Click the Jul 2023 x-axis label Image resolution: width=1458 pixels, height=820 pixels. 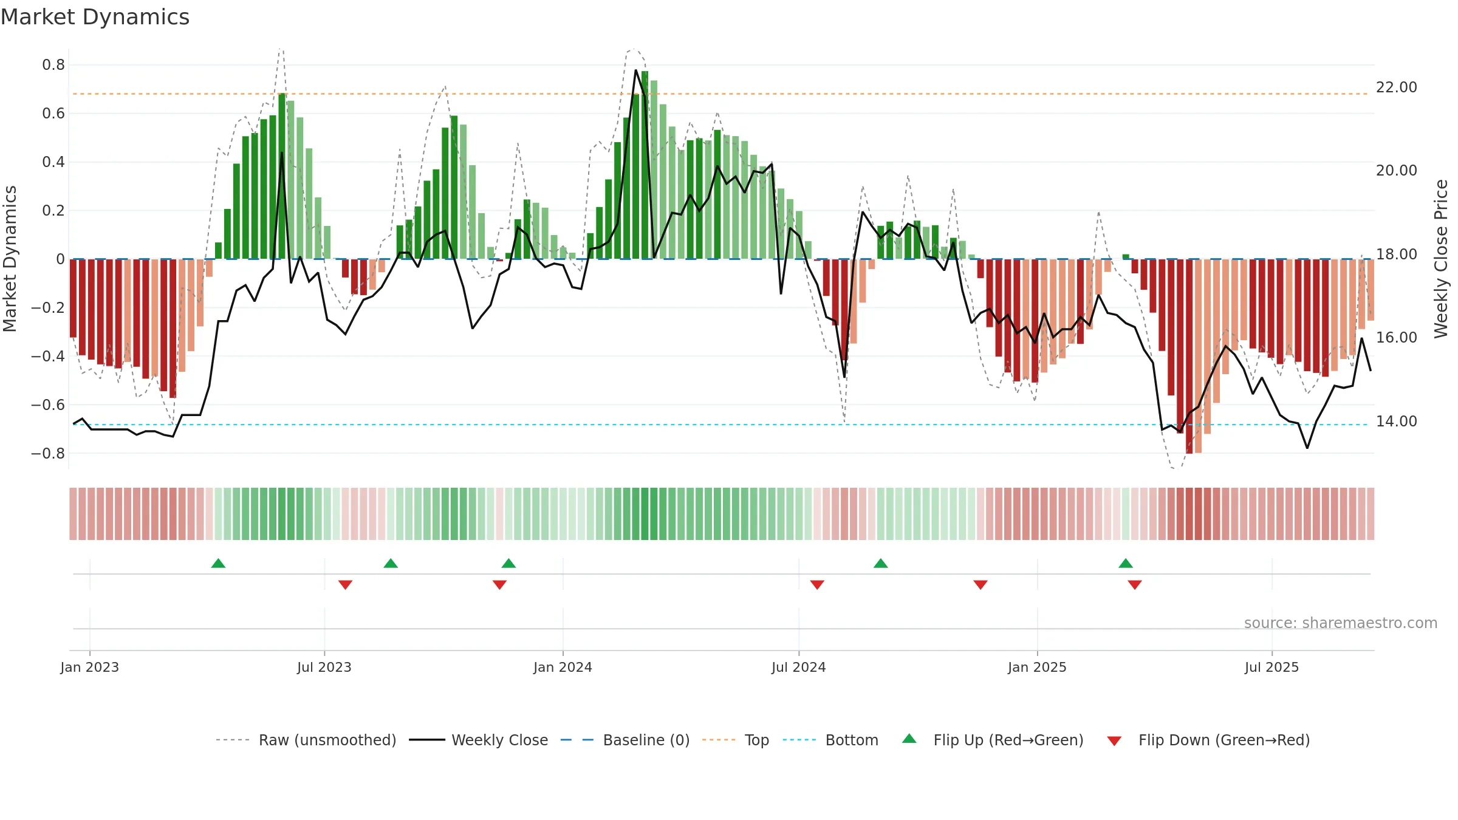pyautogui.click(x=324, y=667)
